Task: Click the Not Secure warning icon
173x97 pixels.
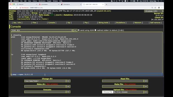Action: [20, 8]
